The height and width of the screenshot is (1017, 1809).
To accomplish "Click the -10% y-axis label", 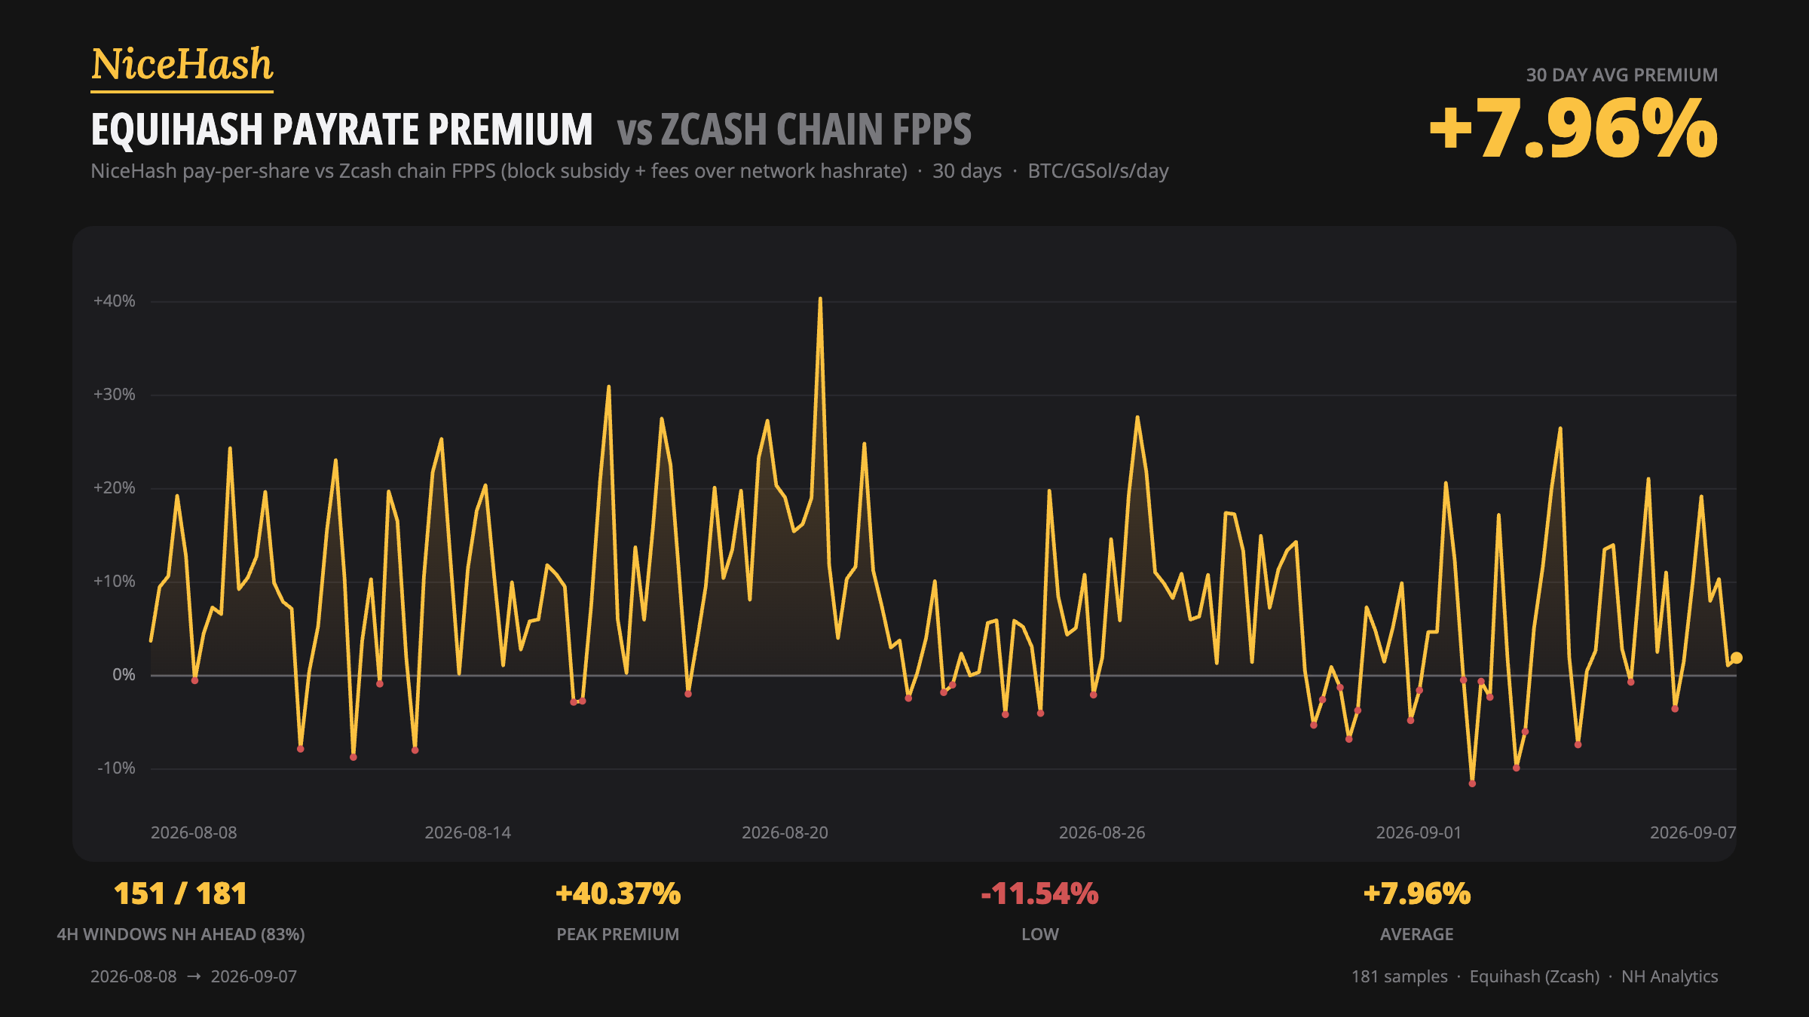I will pos(116,768).
